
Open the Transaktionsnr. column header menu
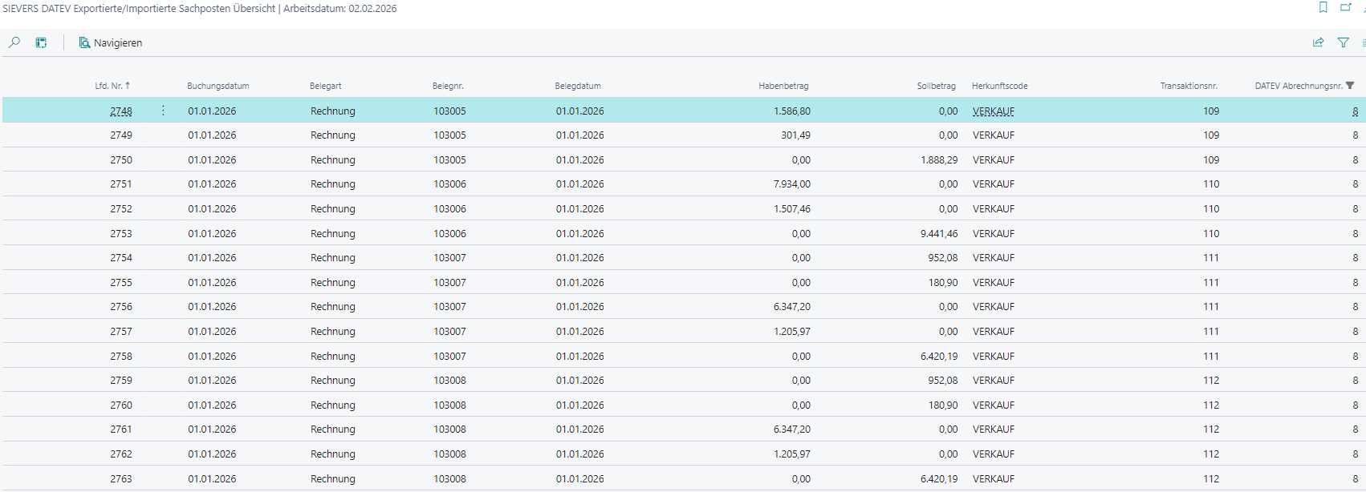(1189, 86)
